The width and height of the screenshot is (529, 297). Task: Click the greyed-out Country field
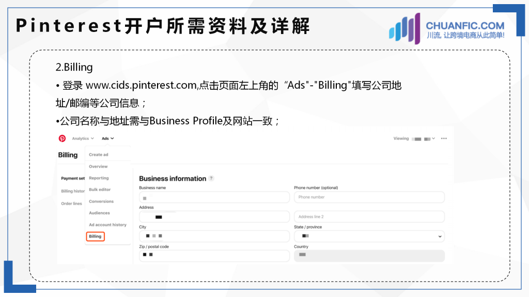369,256
